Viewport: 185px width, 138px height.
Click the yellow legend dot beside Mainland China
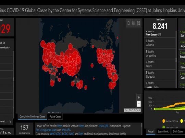point(182,121)
